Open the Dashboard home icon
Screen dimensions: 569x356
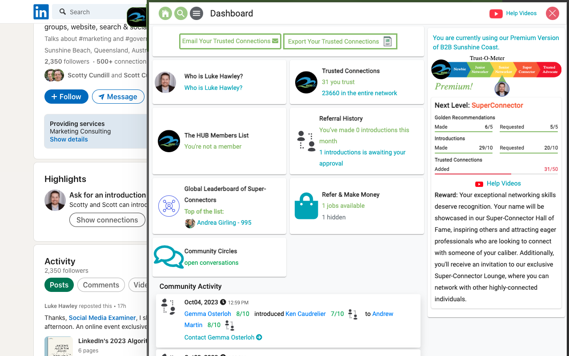coord(165,13)
